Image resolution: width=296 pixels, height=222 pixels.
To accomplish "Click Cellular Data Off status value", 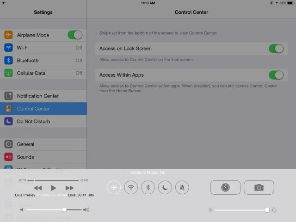I will pyautogui.click(x=79, y=73).
